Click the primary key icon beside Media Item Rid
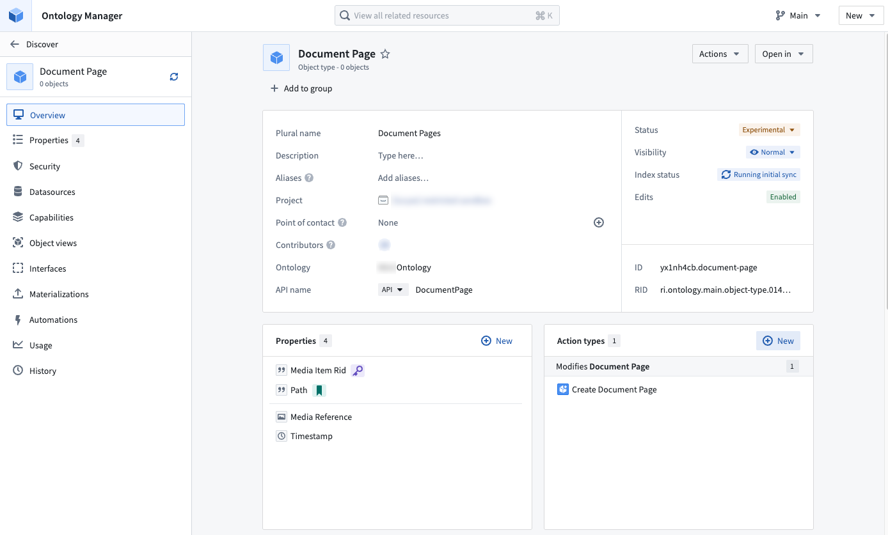The image size is (888, 535). point(357,370)
